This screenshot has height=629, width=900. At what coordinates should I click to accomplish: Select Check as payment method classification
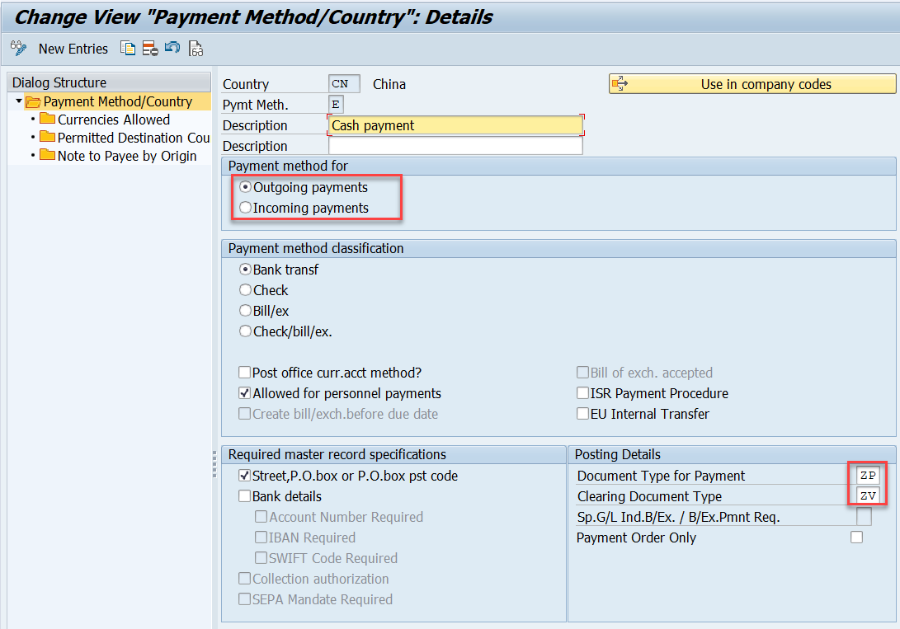pyautogui.click(x=244, y=289)
